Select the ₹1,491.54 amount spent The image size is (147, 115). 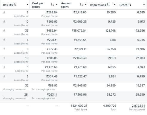click(x=80, y=40)
